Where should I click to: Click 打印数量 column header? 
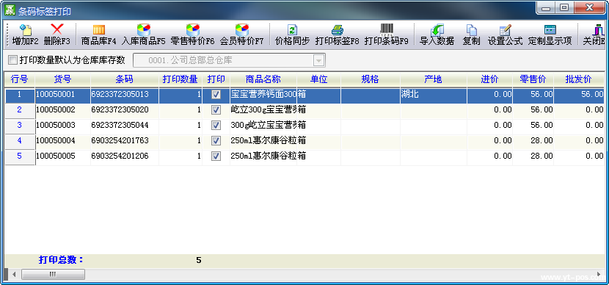pyautogui.click(x=180, y=79)
